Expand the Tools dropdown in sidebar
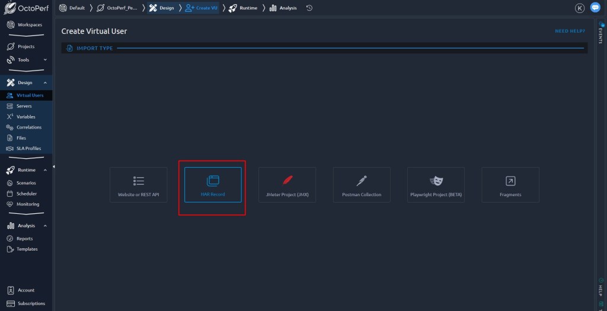This screenshot has height=311, width=607. pyautogui.click(x=45, y=60)
